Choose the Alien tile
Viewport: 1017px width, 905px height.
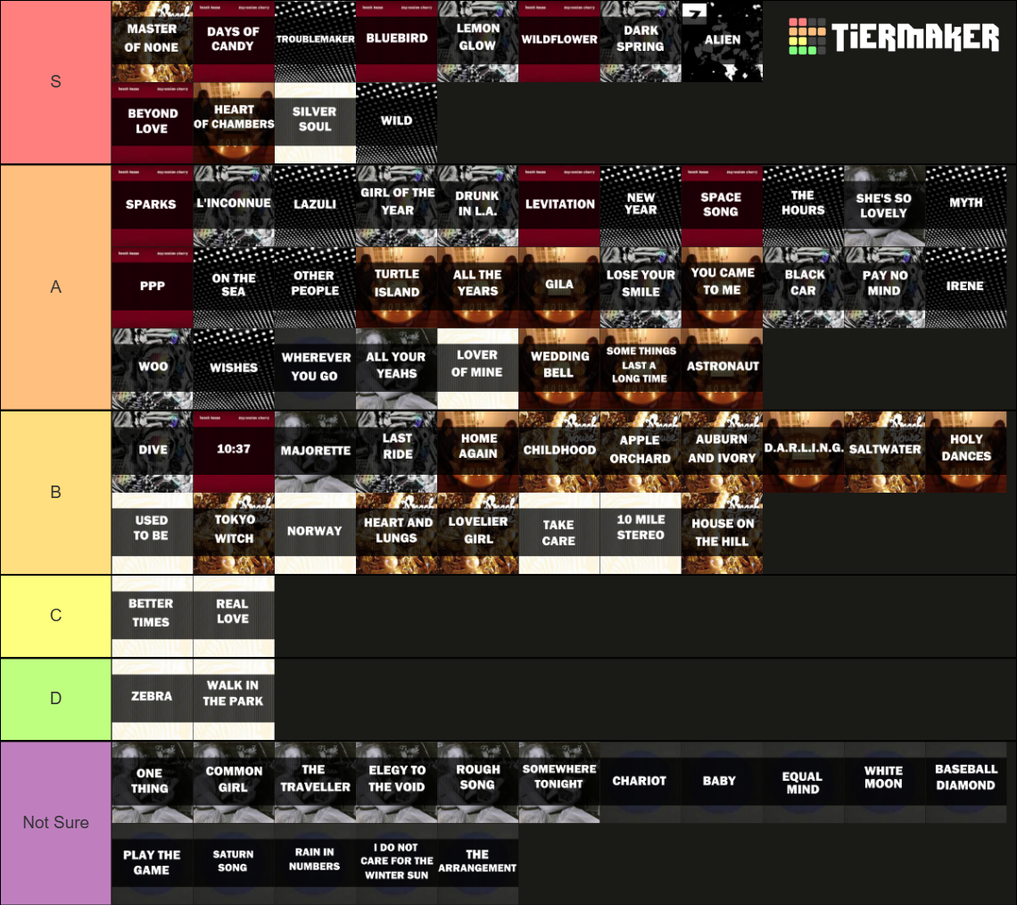pyautogui.click(x=722, y=41)
